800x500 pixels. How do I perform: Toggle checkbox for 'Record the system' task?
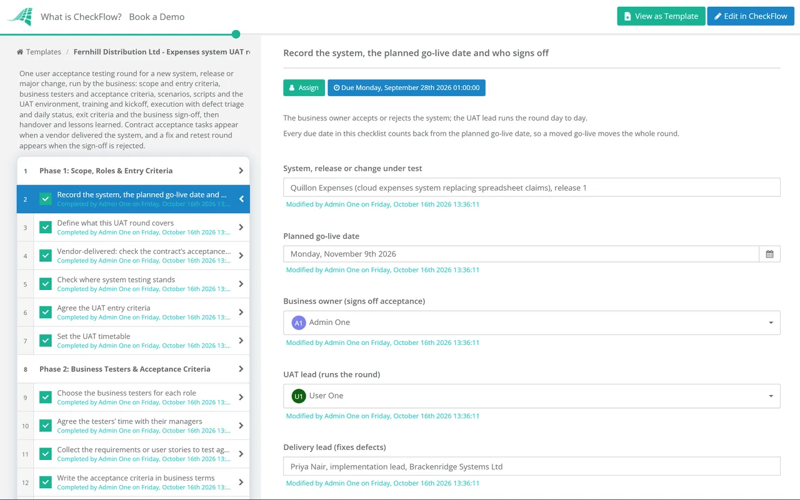[x=46, y=199]
